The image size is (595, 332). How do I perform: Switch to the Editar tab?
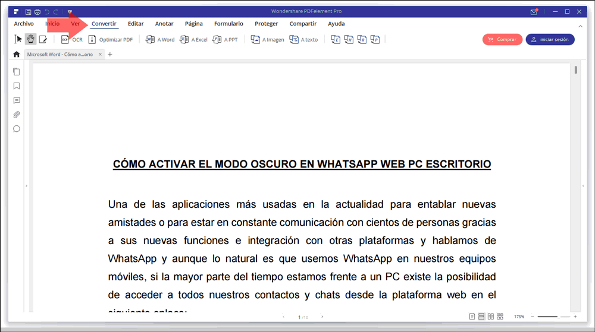[136, 24]
